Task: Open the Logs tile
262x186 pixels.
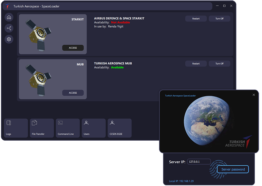Action: coord(16,128)
